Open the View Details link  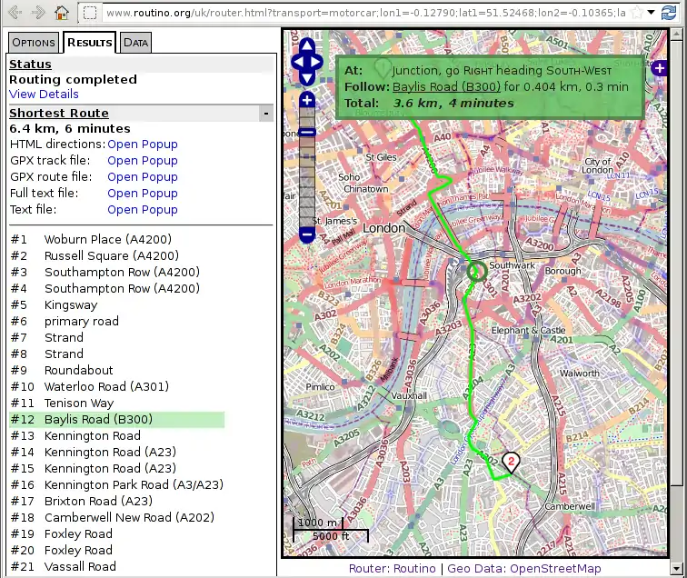(44, 95)
